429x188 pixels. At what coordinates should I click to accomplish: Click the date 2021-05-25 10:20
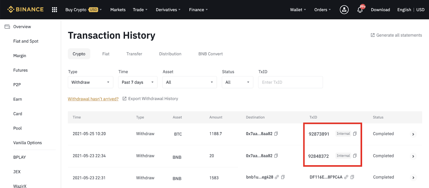[x=89, y=134]
